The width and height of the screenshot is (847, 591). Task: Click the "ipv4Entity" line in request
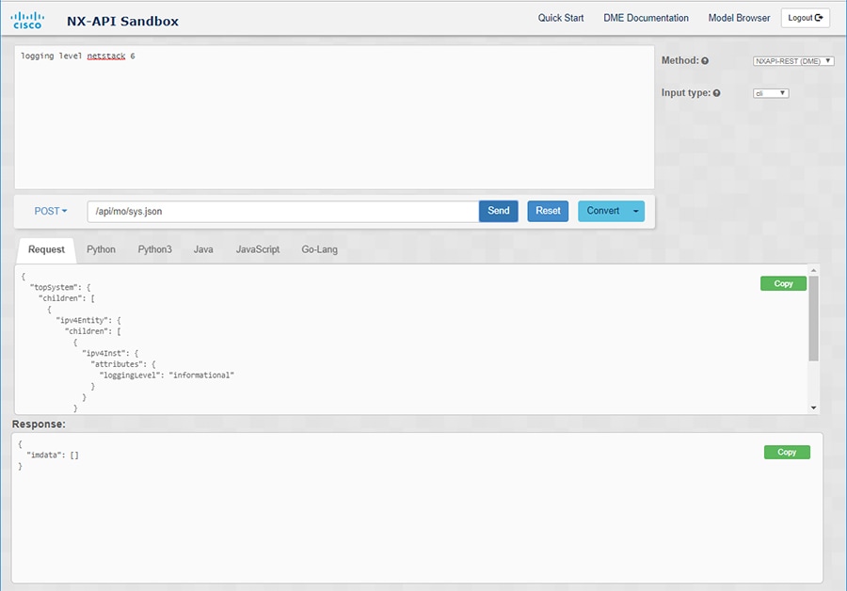coord(88,320)
